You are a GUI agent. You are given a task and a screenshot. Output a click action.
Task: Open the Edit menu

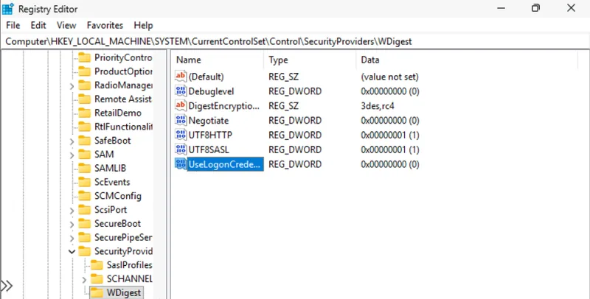click(38, 25)
